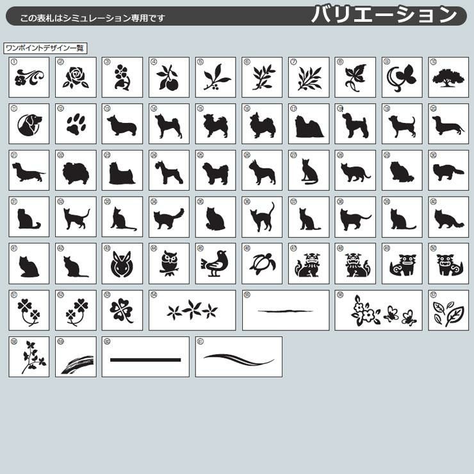This screenshot has width=474, height=474.
Task: Select the four-leaf clover design
Action: pos(122,311)
